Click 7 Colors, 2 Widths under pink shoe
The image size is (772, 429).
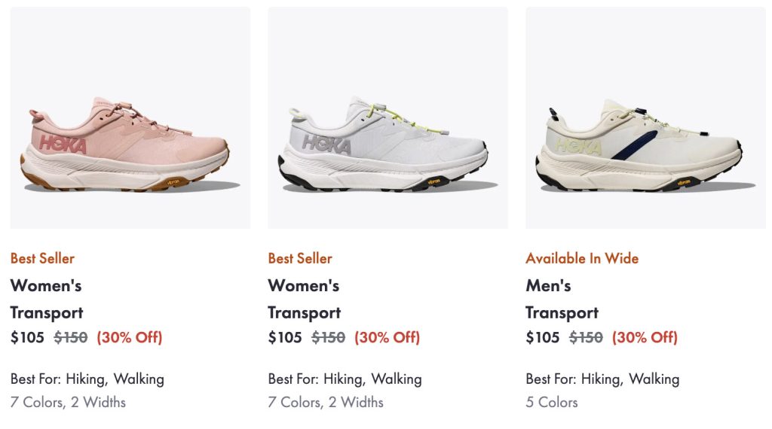[x=68, y=402]
